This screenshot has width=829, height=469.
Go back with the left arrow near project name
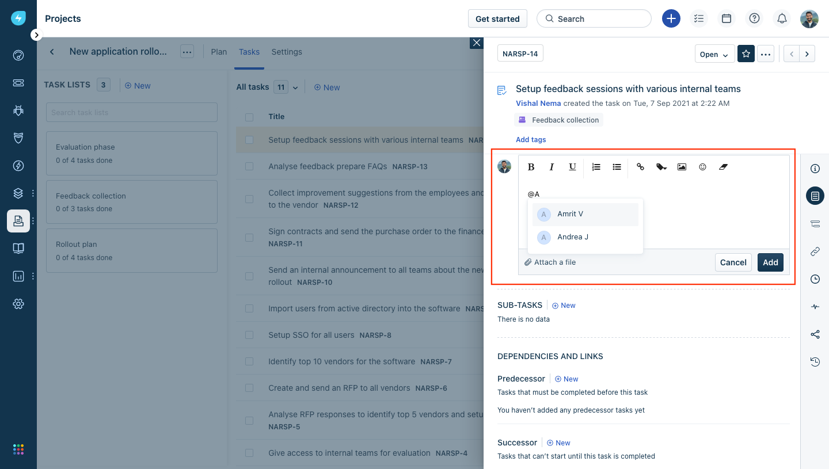(52, 52)
